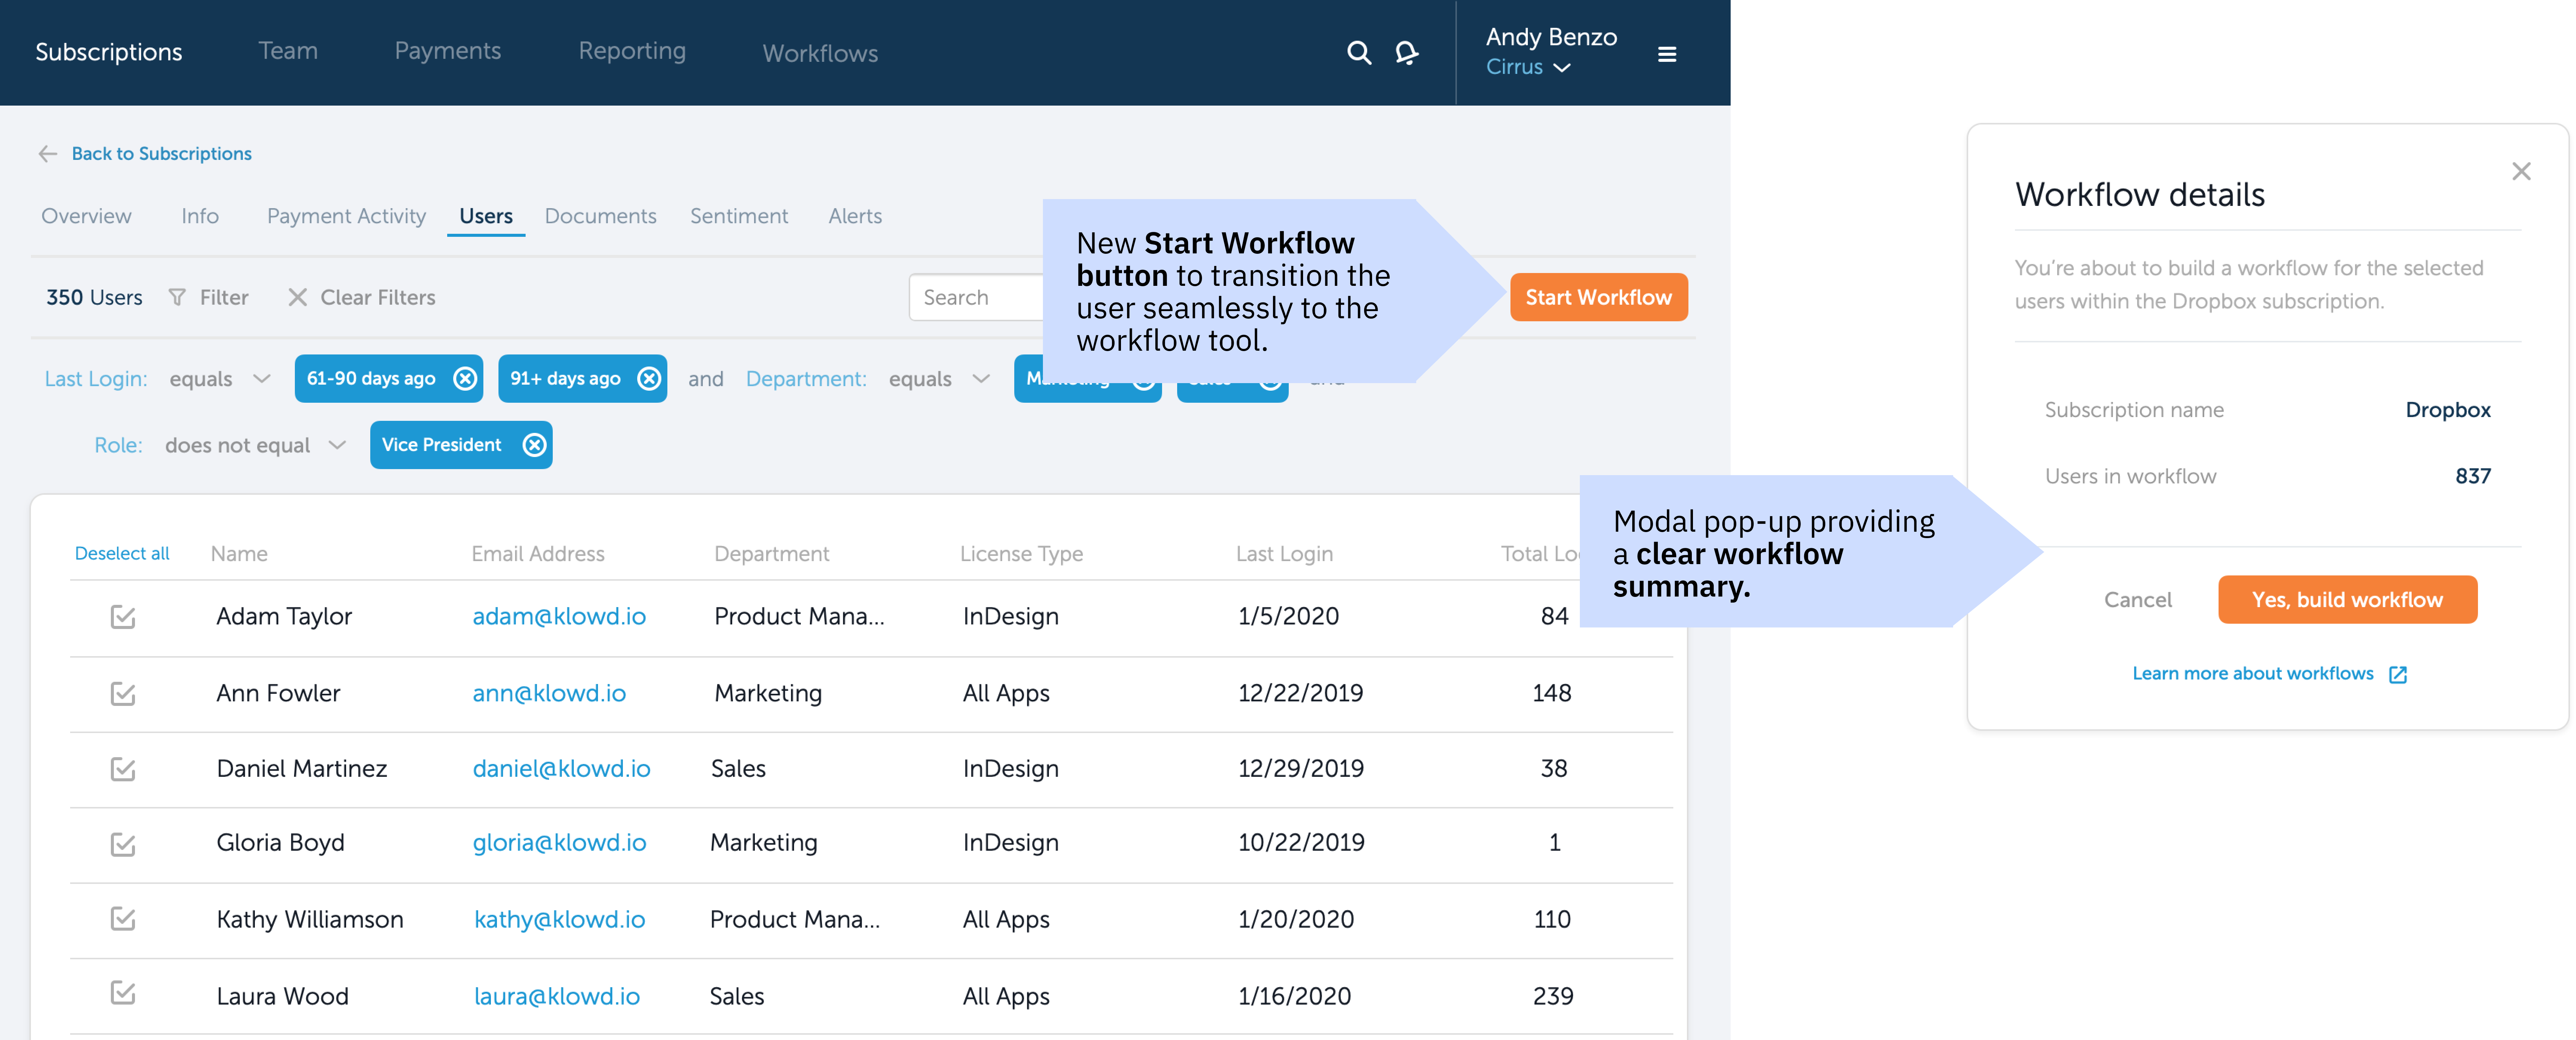
Task: Uncheck Ann Fowler's row checkbox
Action: click(123, 693)
